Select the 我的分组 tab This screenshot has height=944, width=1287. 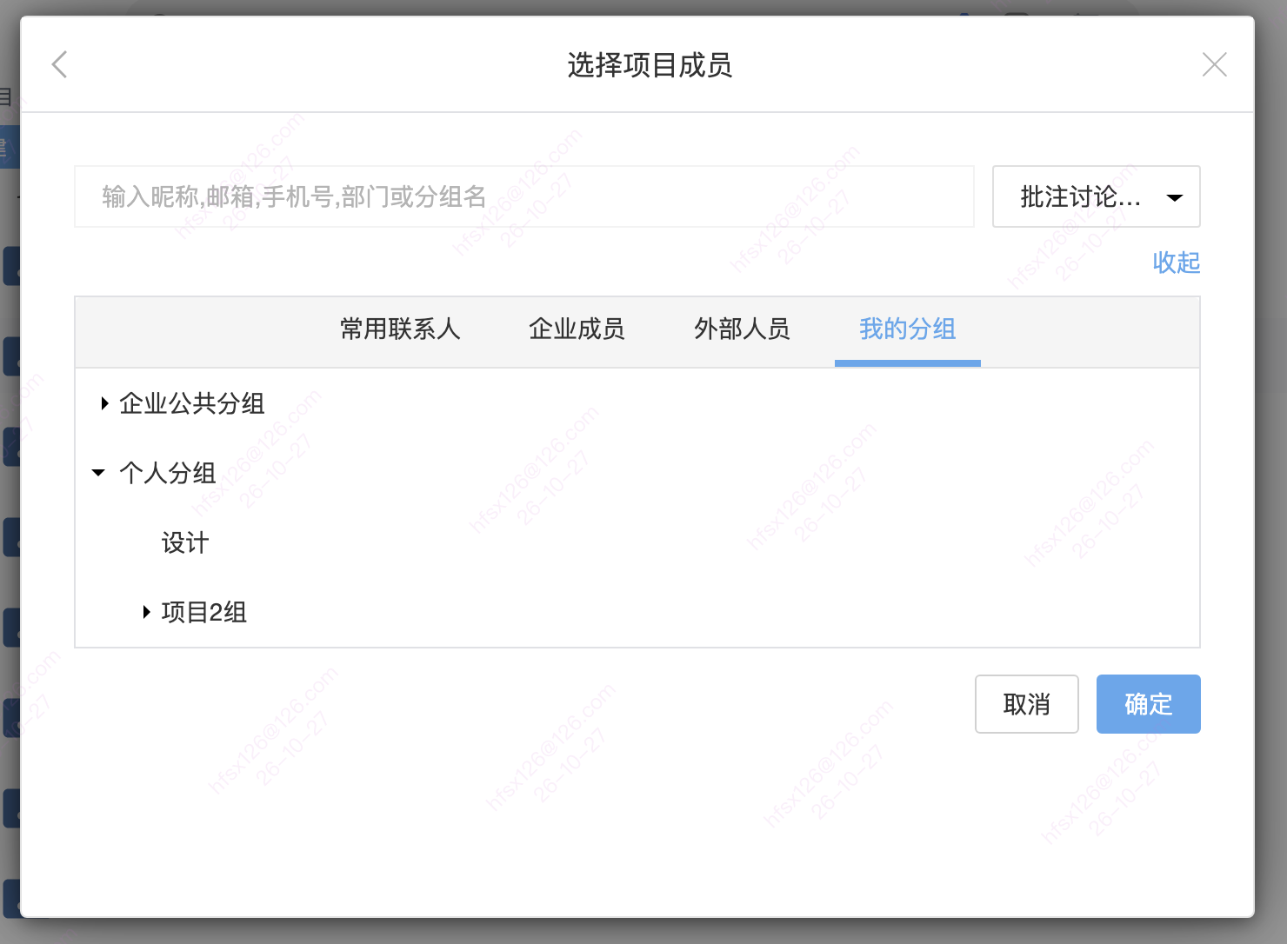tap(907, 329)
